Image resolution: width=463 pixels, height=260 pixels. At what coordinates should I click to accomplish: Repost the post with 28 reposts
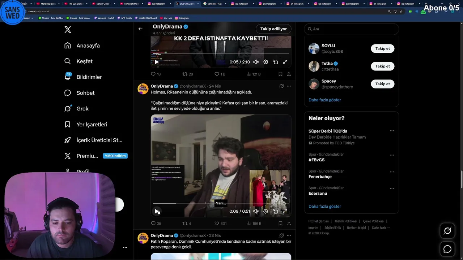[x=187, y=74]
